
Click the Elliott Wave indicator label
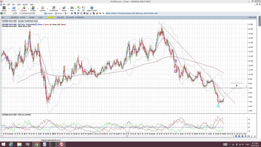(16, 26)
